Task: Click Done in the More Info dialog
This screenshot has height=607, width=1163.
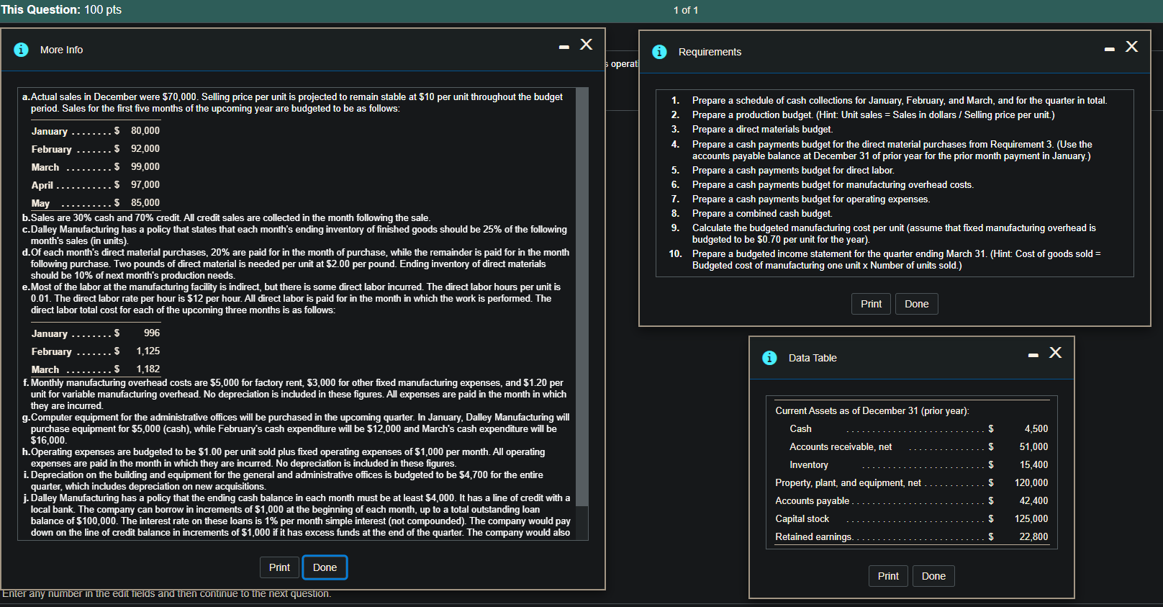Action: (325, 567)
